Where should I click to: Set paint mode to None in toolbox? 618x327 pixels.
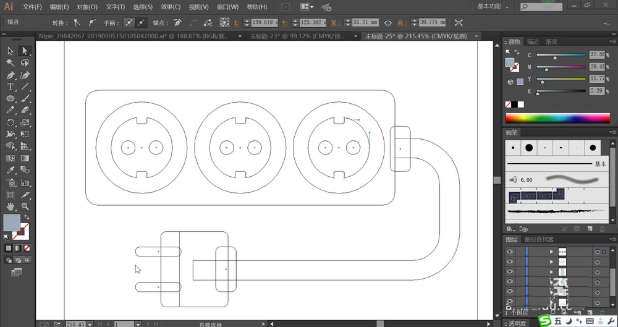click(x=27, y=248)
